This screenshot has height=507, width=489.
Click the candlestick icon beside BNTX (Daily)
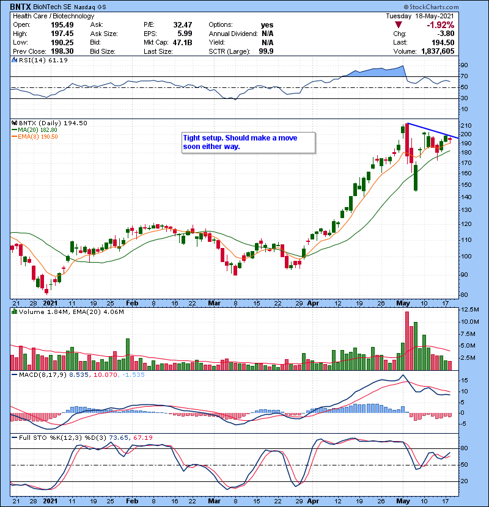click(14, 123)
